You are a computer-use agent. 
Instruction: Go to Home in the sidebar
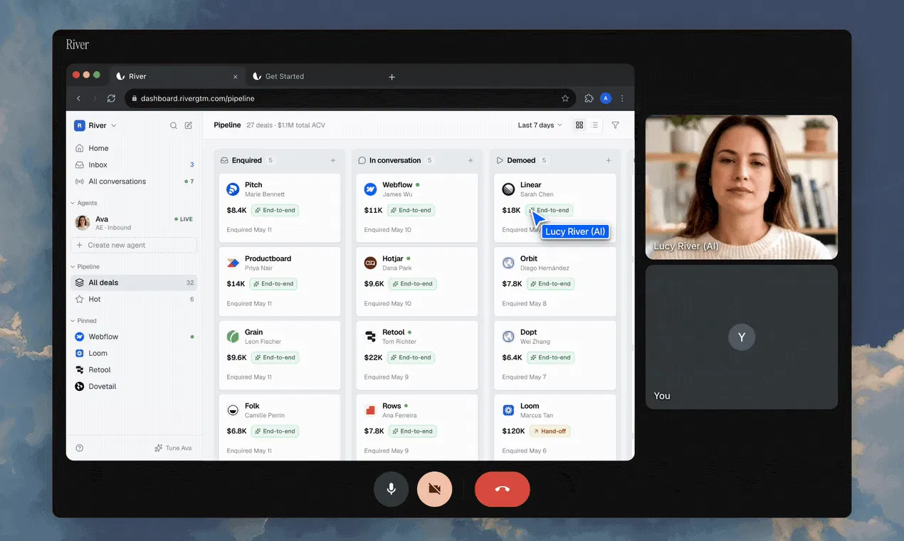point(134,148)
